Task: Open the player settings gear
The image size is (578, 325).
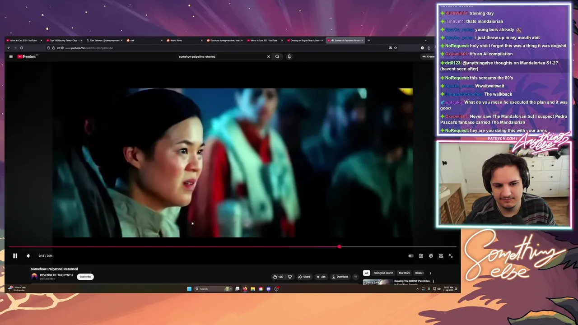Action: pyautogui.click(x=431, y=256)
